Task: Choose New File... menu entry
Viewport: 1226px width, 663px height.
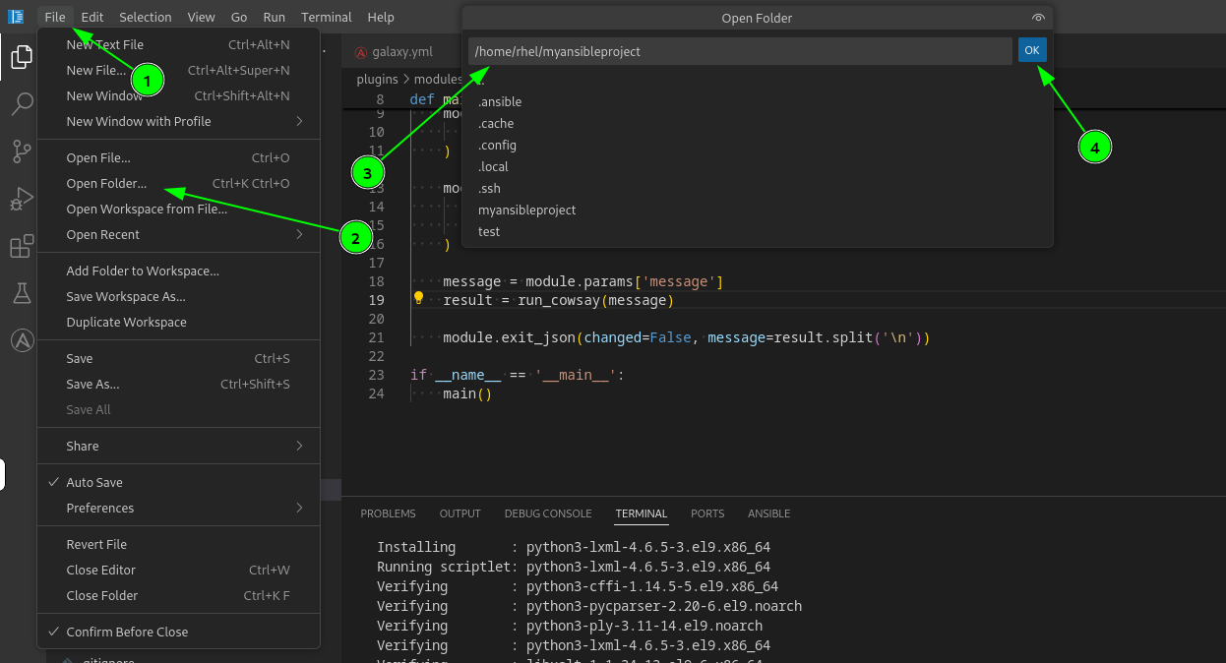Action: point(178,70)
